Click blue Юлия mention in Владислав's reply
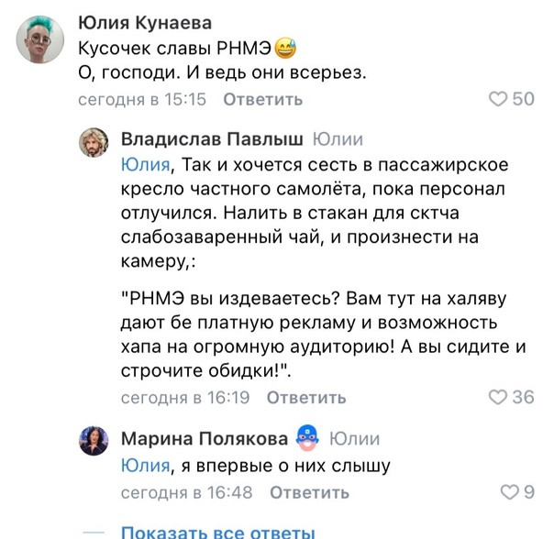The height and width of the screenshot is (539, 554). click(x=146, y=165)
